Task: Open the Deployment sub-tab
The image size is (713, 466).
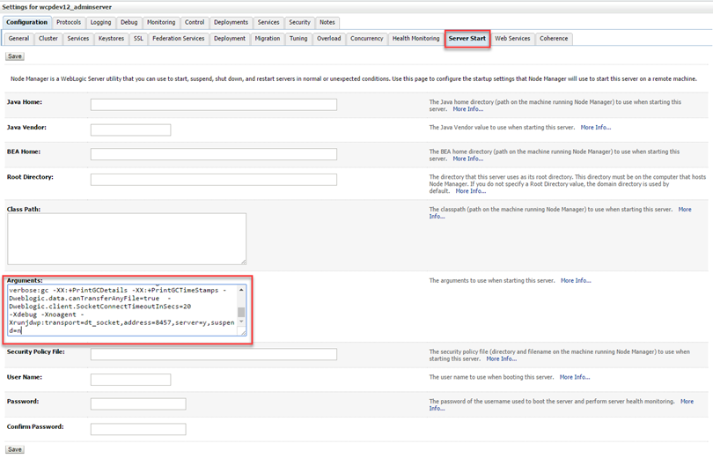Action: coord(230,39)
